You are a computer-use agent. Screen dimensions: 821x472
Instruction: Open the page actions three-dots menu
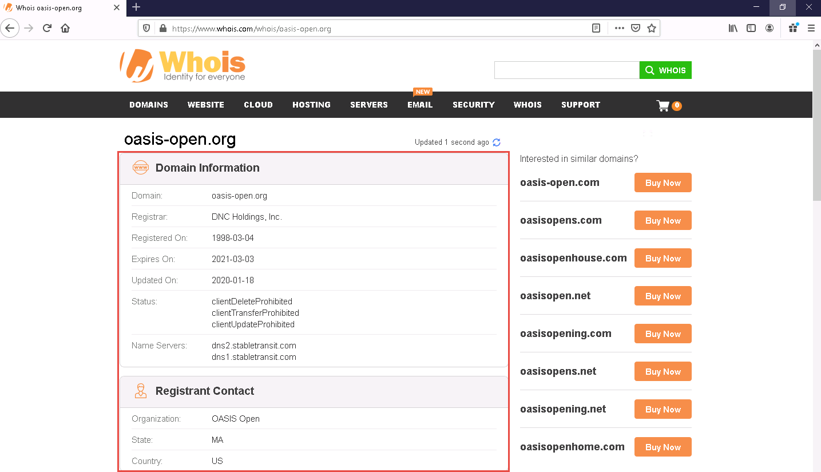pyautogui.click(x=619, y=28)
